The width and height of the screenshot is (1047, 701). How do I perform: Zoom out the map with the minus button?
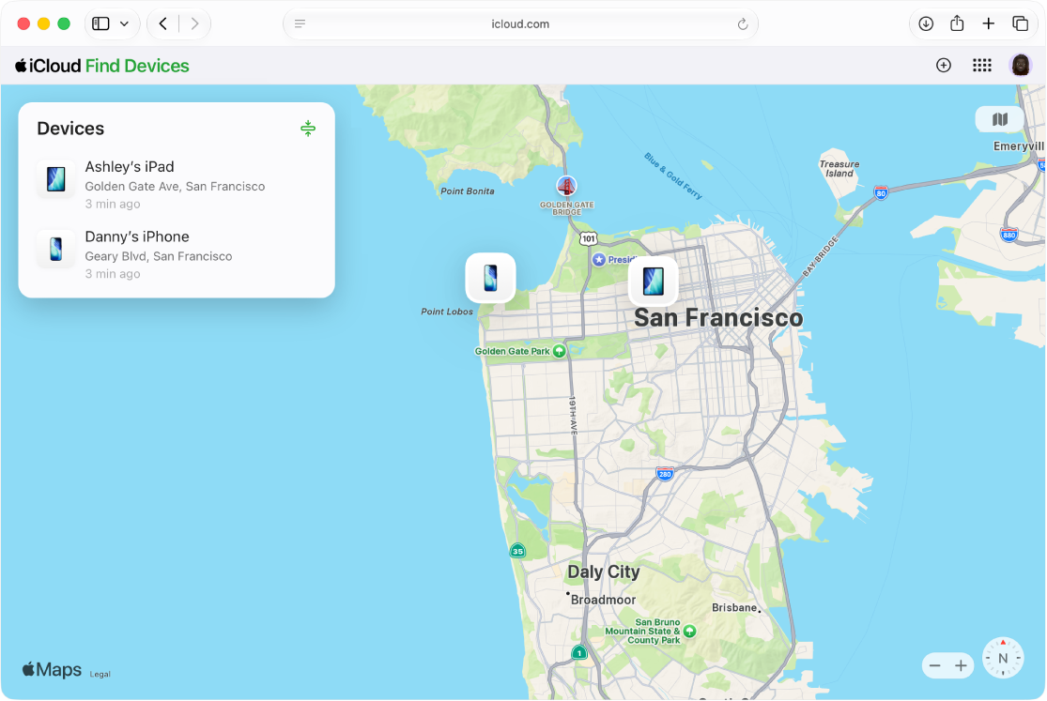[935, 665]
